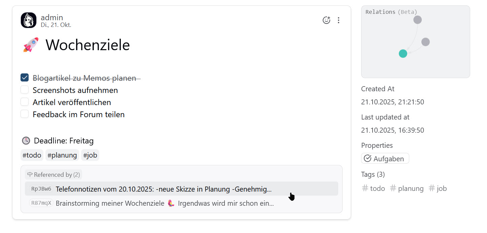This screenshot has height=233, width=487.
Task: Check the 'Screenshots aufnehmen' checkbox
Action: coord(25,90)
